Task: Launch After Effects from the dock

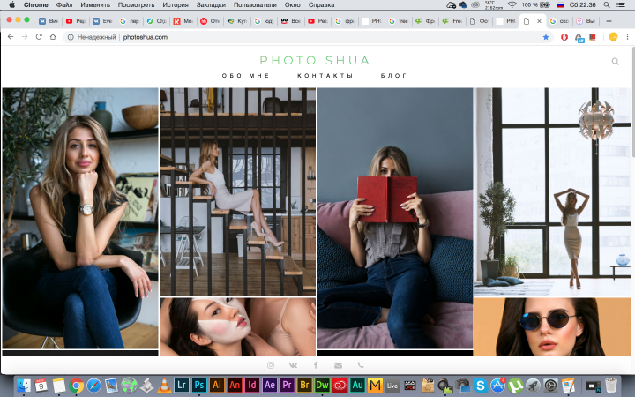Action: (x=270, y=385)
